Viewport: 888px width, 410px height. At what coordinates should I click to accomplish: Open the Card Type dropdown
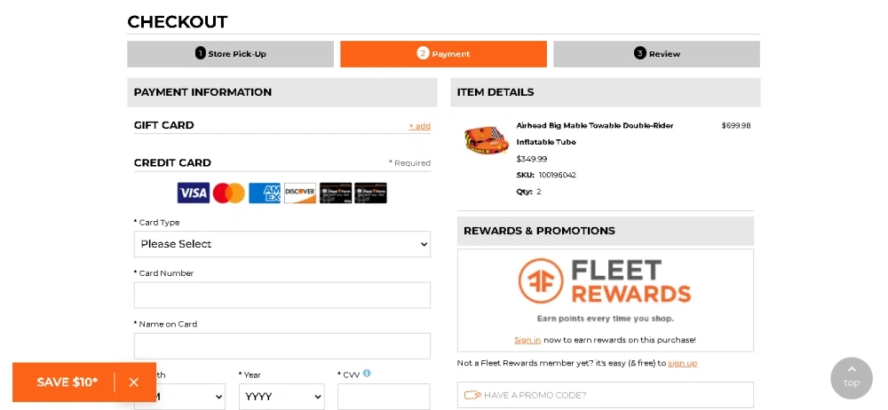[x=281, y=244]
